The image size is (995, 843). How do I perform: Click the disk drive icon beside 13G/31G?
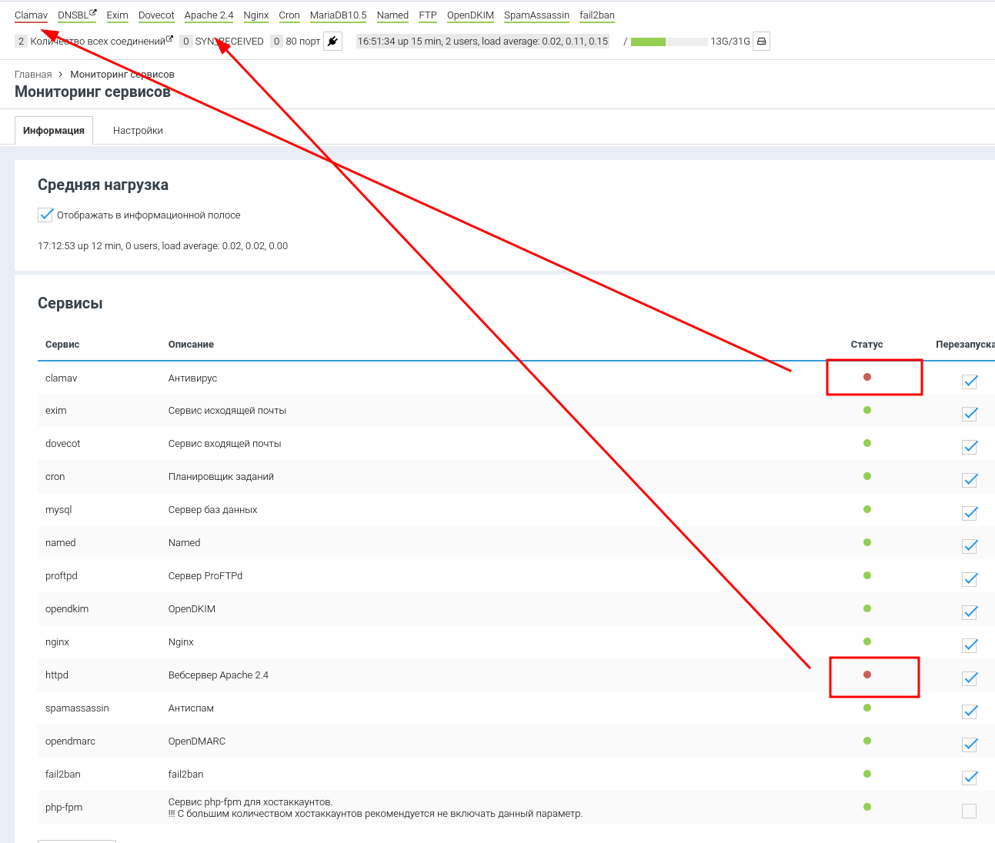point(761,42)
